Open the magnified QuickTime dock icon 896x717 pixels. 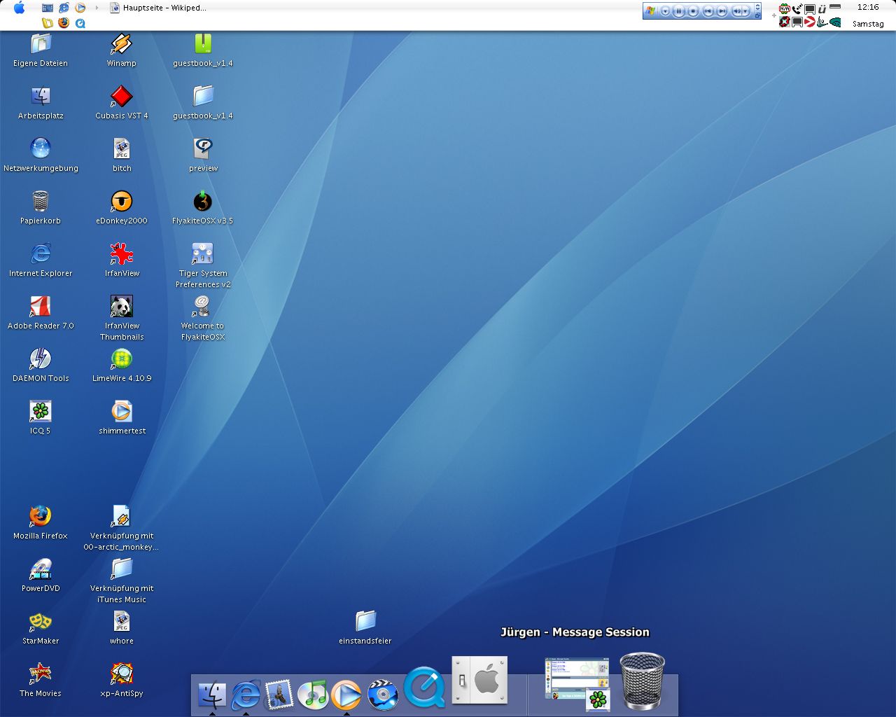click(424, 688)
